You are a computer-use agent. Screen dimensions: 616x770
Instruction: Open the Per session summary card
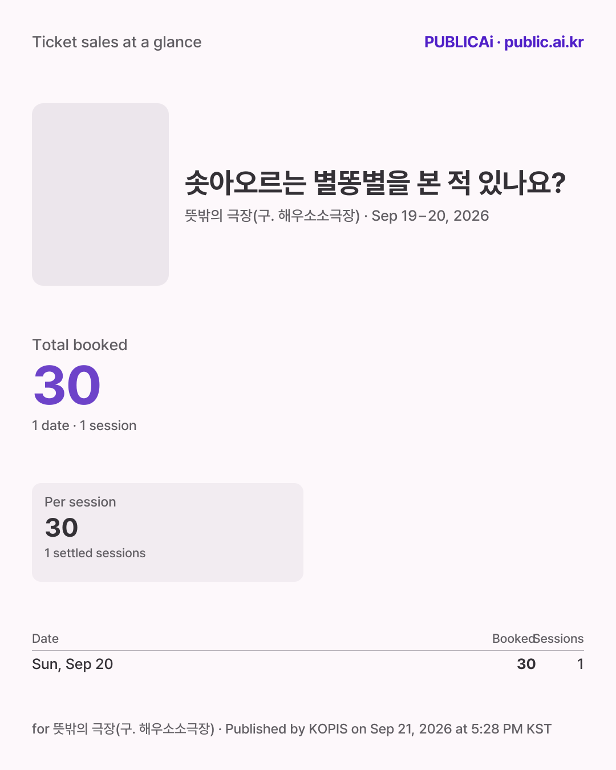pos(168,532)
